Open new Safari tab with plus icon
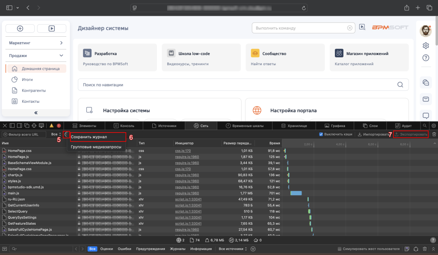Screen dimensions: 438x255 click(417, 8)
